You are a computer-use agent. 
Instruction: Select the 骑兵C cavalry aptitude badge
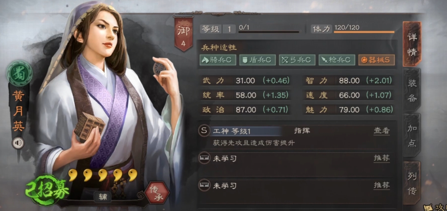[x=218, y=60]
